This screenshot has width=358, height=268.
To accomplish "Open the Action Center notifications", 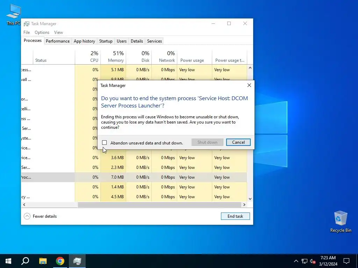I will click(x=346, y=261).
